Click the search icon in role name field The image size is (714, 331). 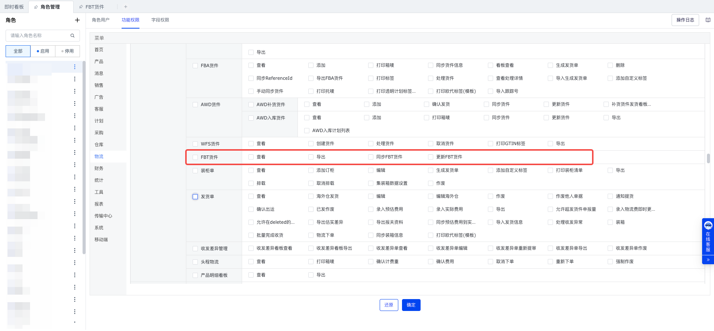pyautogui.click(x=73, y=36)
